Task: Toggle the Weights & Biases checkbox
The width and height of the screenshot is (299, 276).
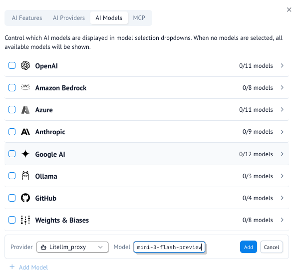Action: click(12, 220)
